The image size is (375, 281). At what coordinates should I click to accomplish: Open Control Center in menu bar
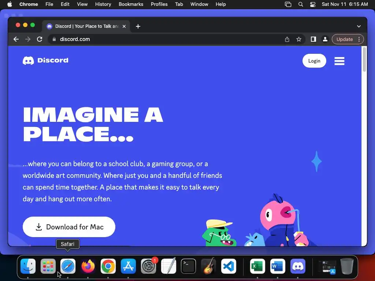pyautogui.click(x=313, y=4)
